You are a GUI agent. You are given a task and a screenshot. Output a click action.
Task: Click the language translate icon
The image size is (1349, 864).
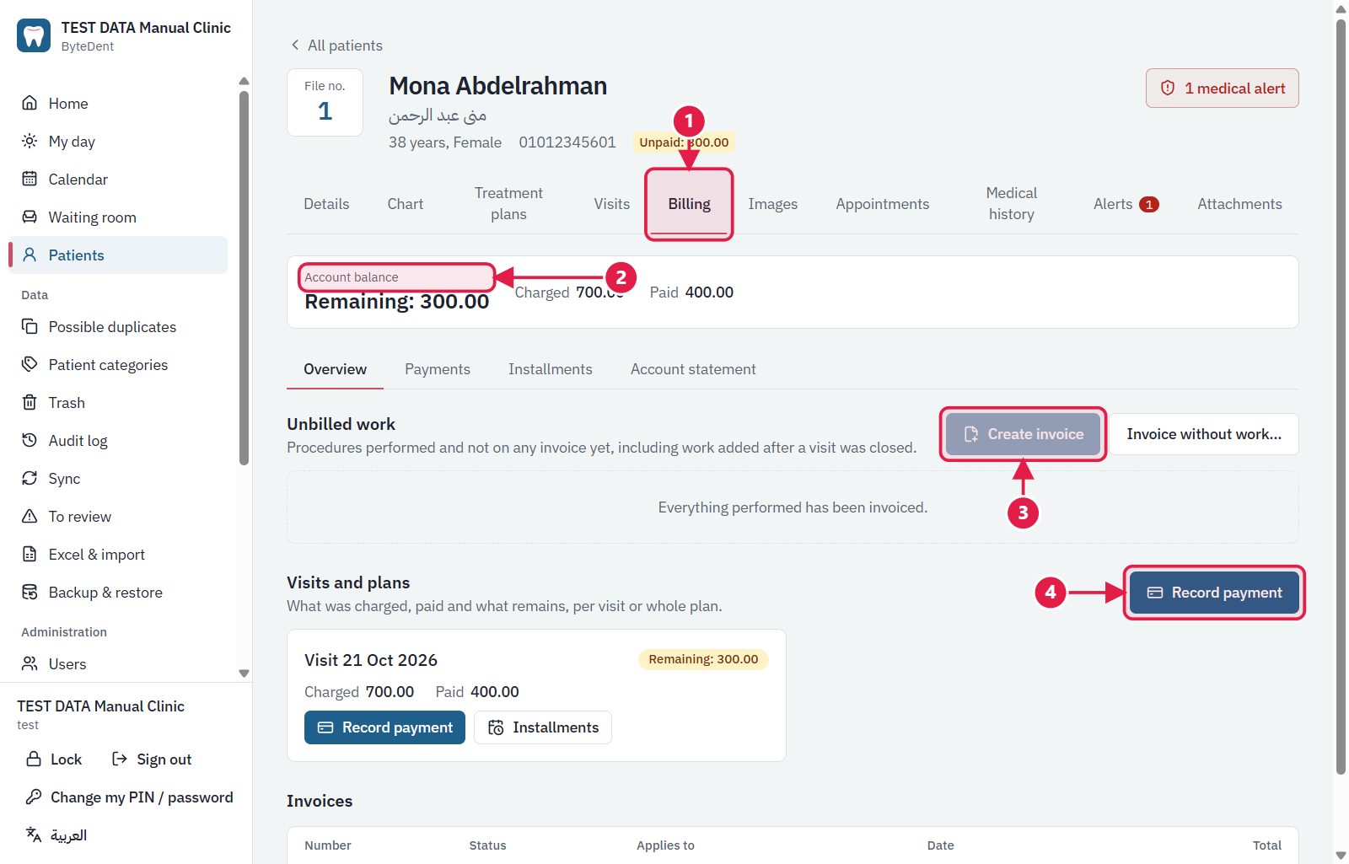34,834
